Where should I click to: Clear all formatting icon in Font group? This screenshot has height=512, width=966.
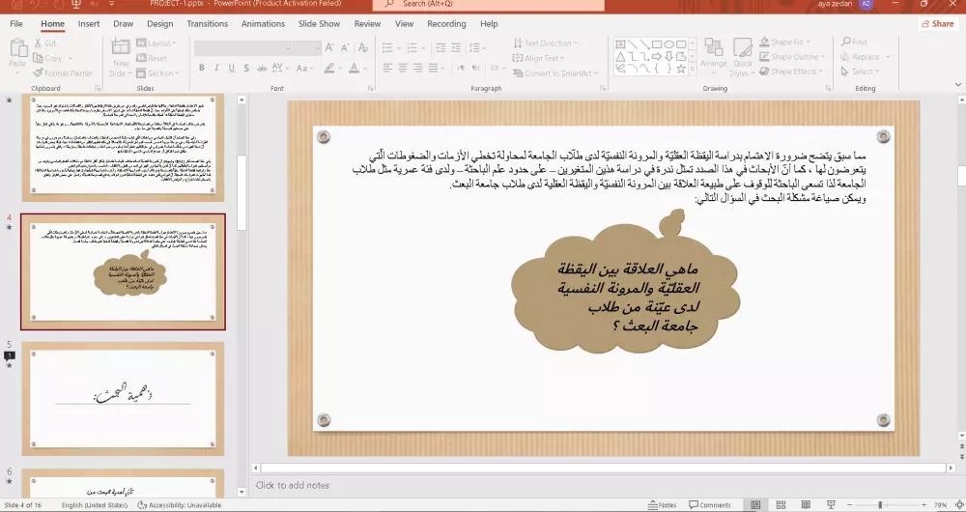pos(363,48)
